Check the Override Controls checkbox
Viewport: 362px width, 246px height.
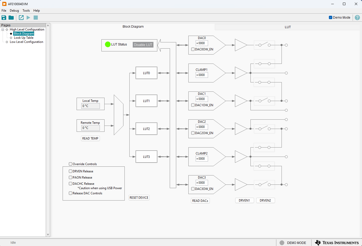70,164
